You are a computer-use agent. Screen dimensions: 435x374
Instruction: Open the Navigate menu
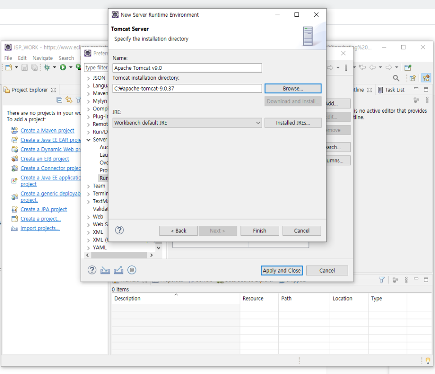(42, 58)
